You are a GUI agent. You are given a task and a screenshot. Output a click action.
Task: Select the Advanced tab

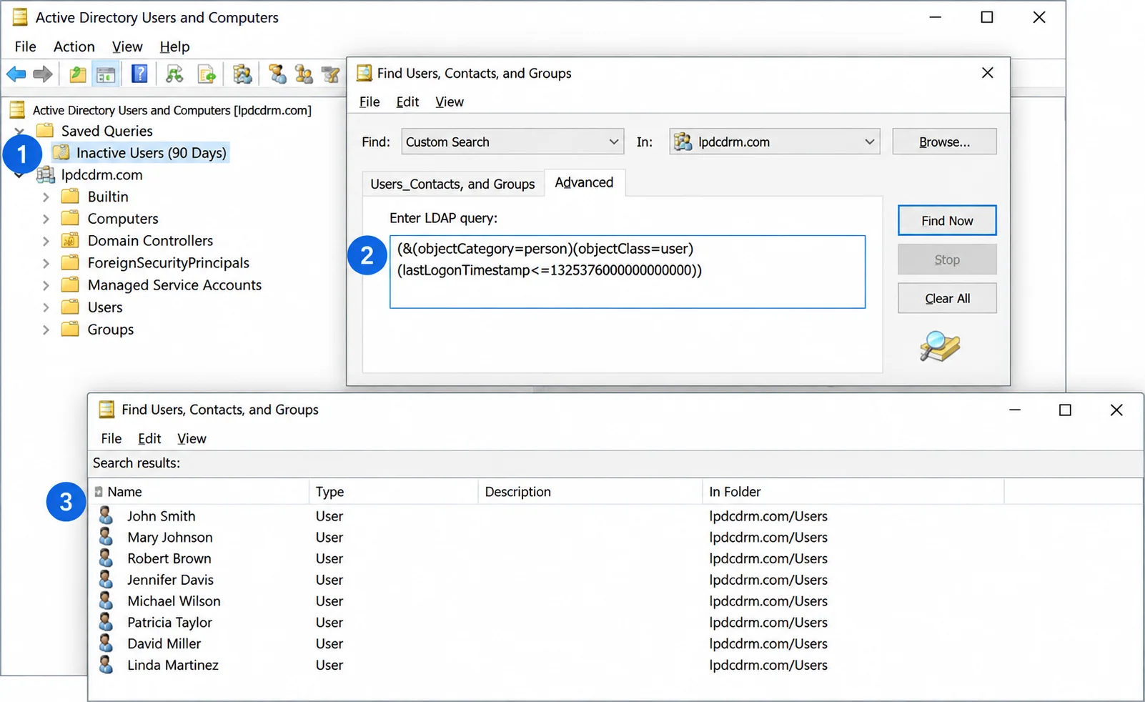pyautogui.click(x=584, y=182)
